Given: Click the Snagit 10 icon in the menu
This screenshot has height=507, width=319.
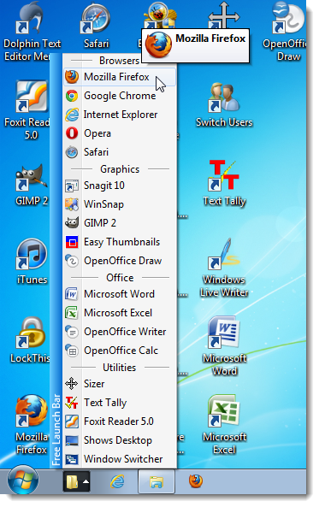Looking at the screenshot, I should point(72,186).
